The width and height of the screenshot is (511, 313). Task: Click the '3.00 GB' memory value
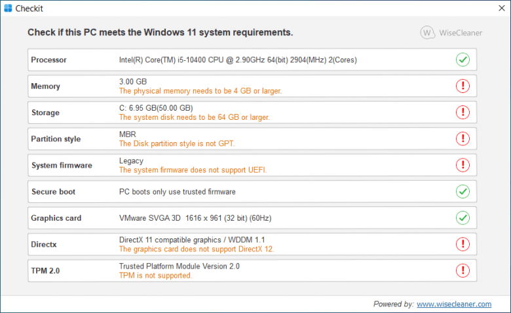[x=133, y=81]
